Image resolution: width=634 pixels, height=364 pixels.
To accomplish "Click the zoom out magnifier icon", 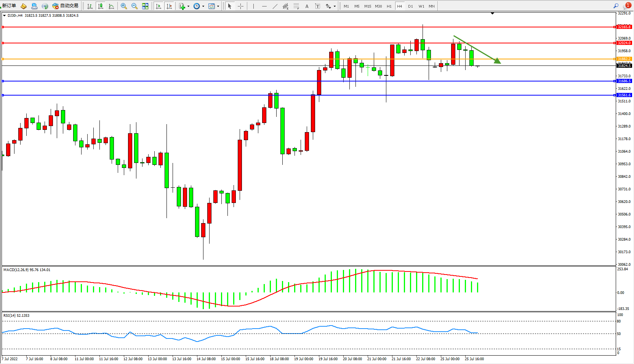I will click(134, 6).
